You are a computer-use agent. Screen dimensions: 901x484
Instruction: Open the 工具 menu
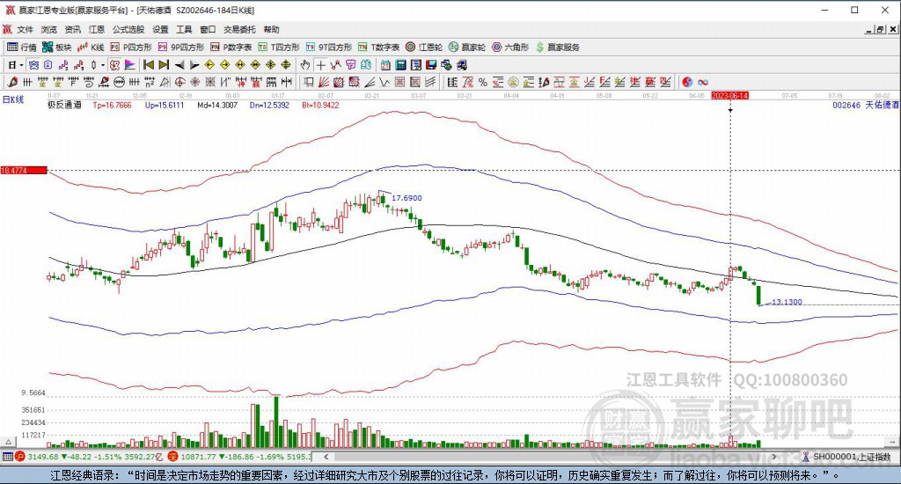point(184,29)
